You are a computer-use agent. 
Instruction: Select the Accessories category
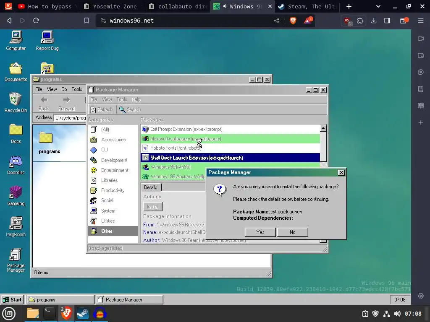pyautogui.click(x=113, y=140)
